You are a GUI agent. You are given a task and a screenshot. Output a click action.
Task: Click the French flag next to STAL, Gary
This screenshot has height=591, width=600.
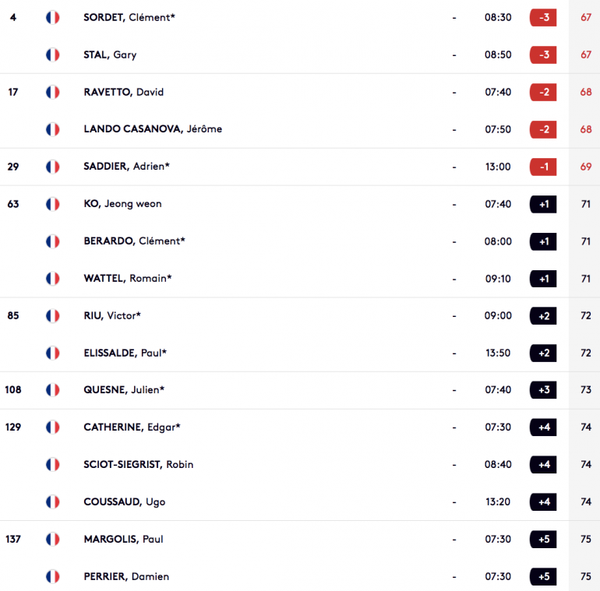tap(53, 55)
